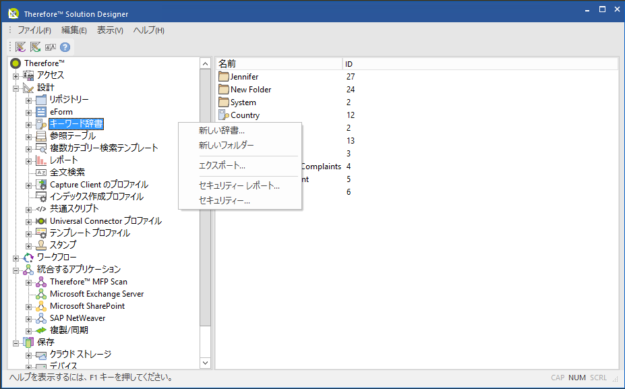Click the Microsoft Exchange Server node icon
625x389 pixels.
click(41, 294)
